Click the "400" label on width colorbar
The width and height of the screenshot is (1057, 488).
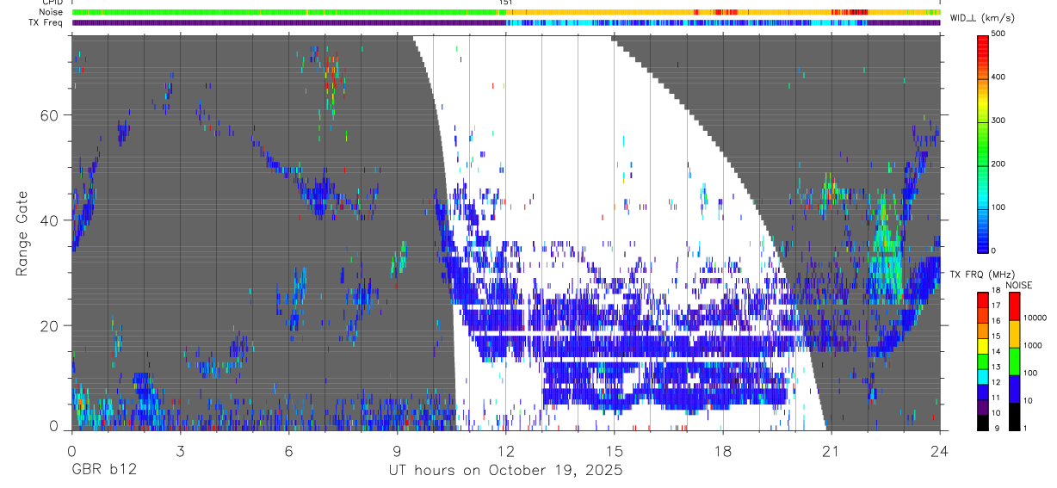point(998,77)
